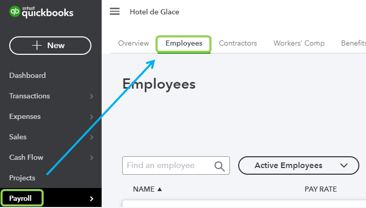The height and width of the screenshot is (208, 366).
Task: Select Payroll in sidebar
Action: coord(21,198)
